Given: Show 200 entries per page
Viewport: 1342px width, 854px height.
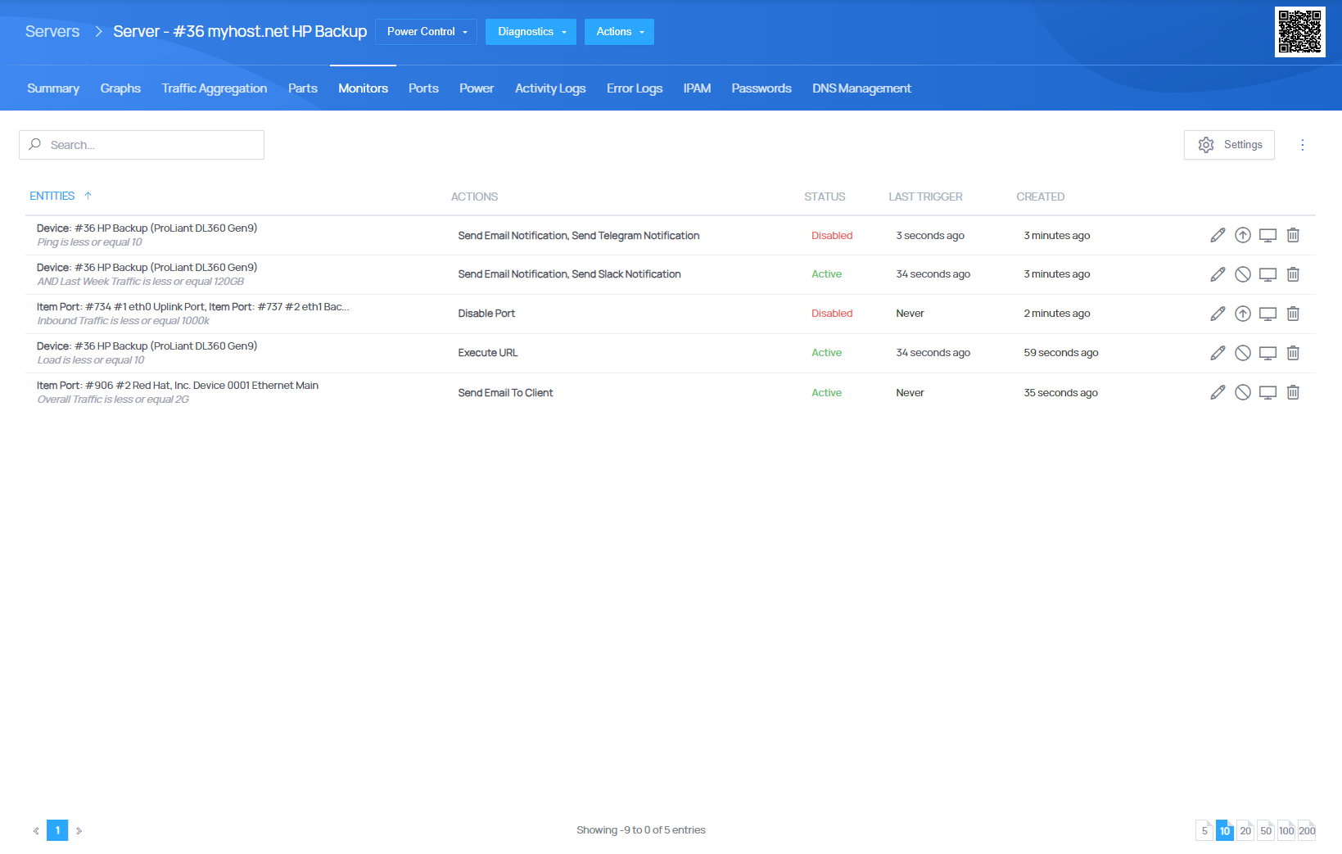Looking at the screenshot, I should tap(1307, 830).
